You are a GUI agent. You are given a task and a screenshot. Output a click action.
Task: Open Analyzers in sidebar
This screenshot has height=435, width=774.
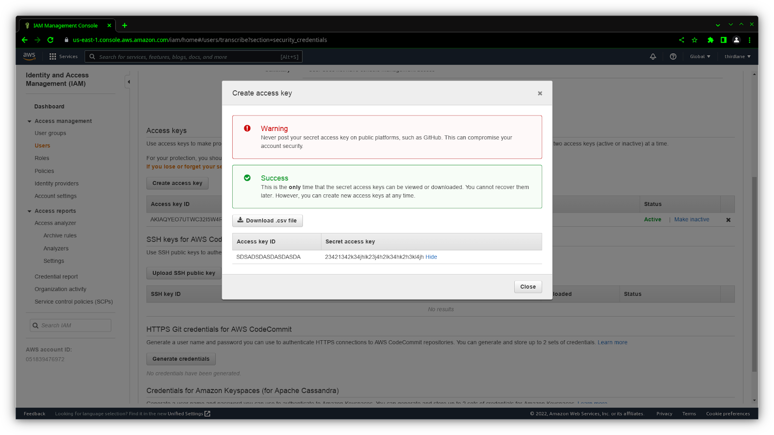56,248
